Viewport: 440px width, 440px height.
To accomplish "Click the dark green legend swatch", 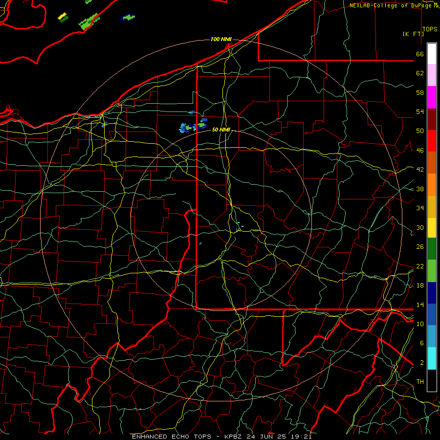I will (432, 249).
